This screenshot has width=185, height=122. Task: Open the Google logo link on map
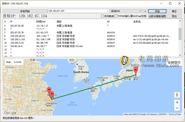point(10,113)
